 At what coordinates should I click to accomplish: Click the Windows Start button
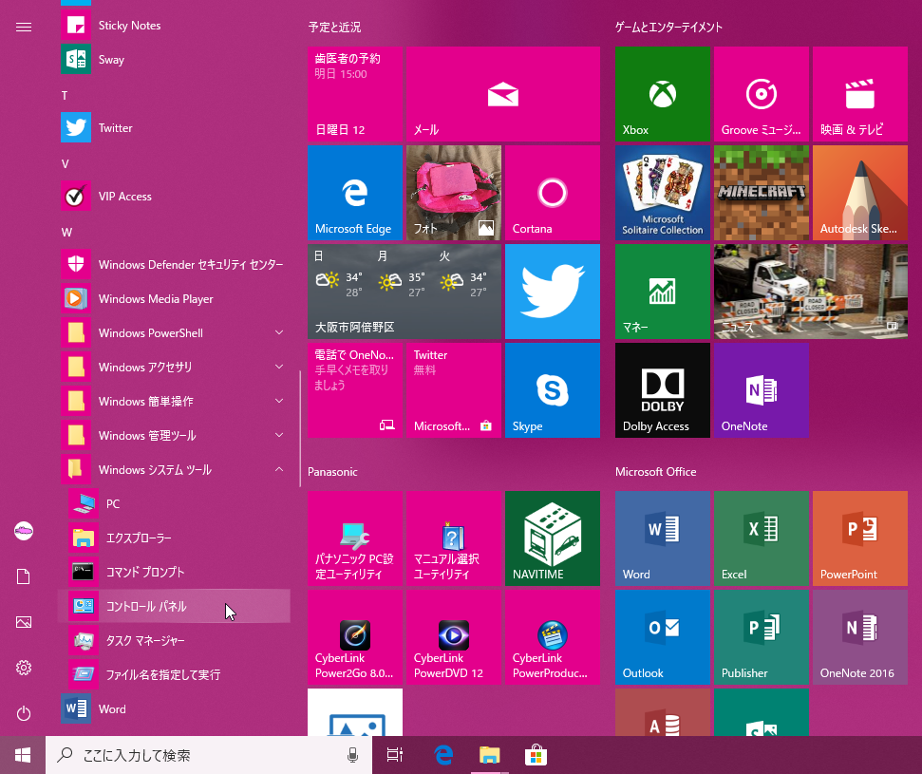point(23,755)
